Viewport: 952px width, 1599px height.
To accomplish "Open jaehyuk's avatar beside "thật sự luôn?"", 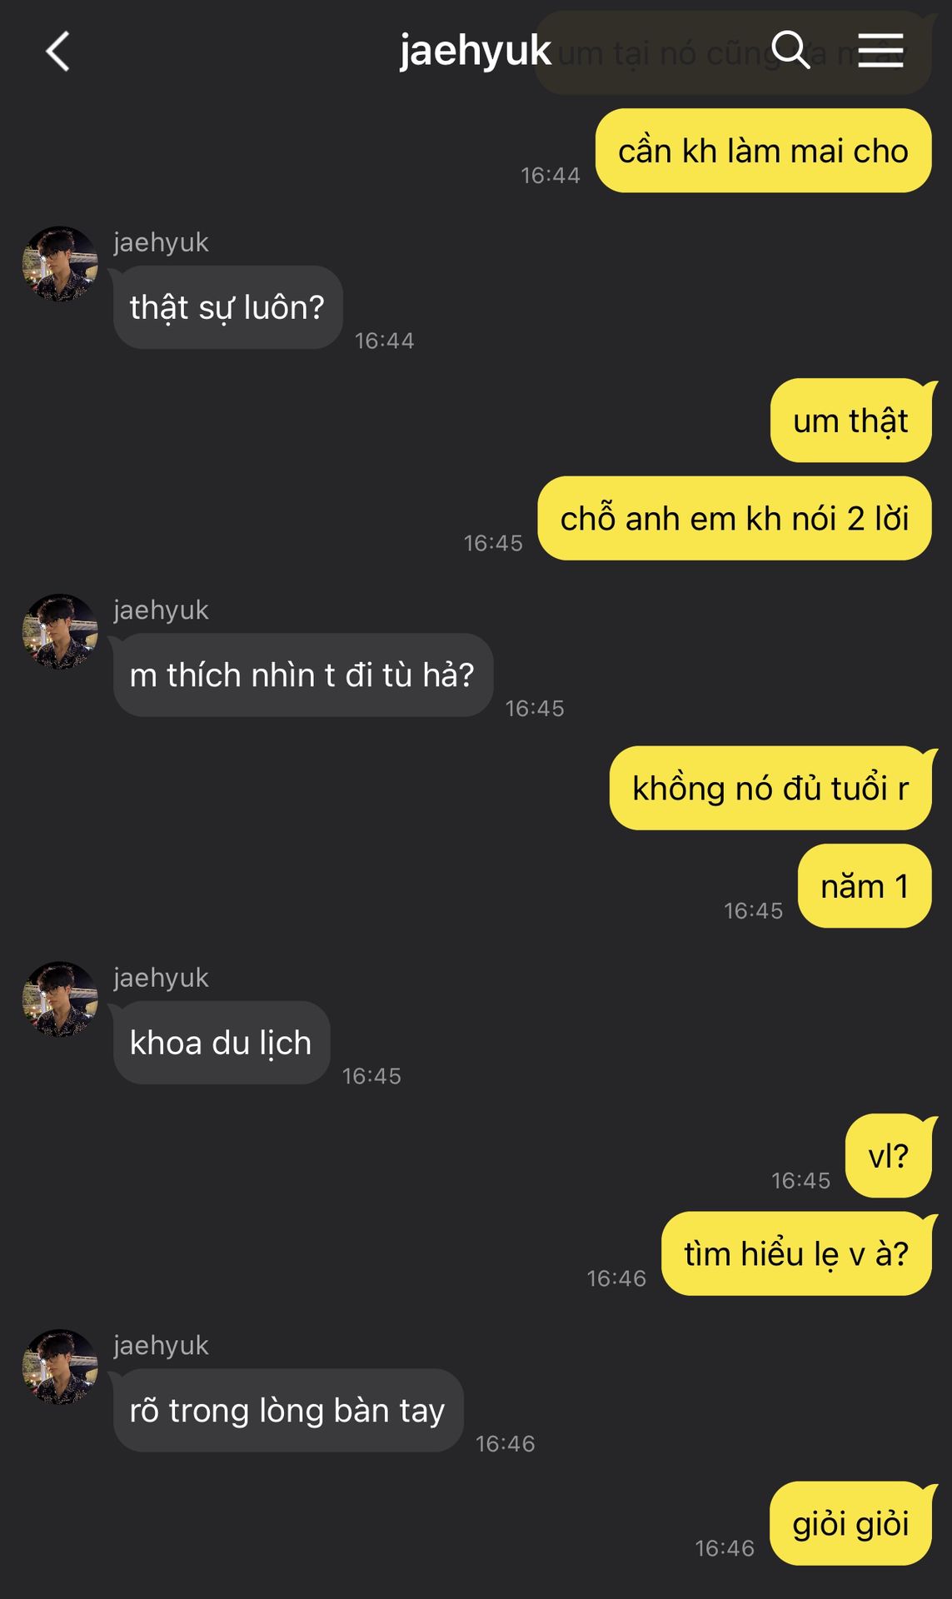I will tap(60, 264).
